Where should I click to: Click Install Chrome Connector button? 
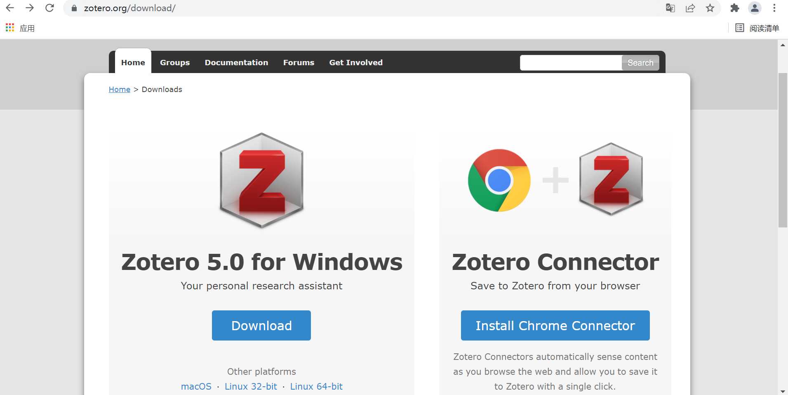click(x=555, y=325)
